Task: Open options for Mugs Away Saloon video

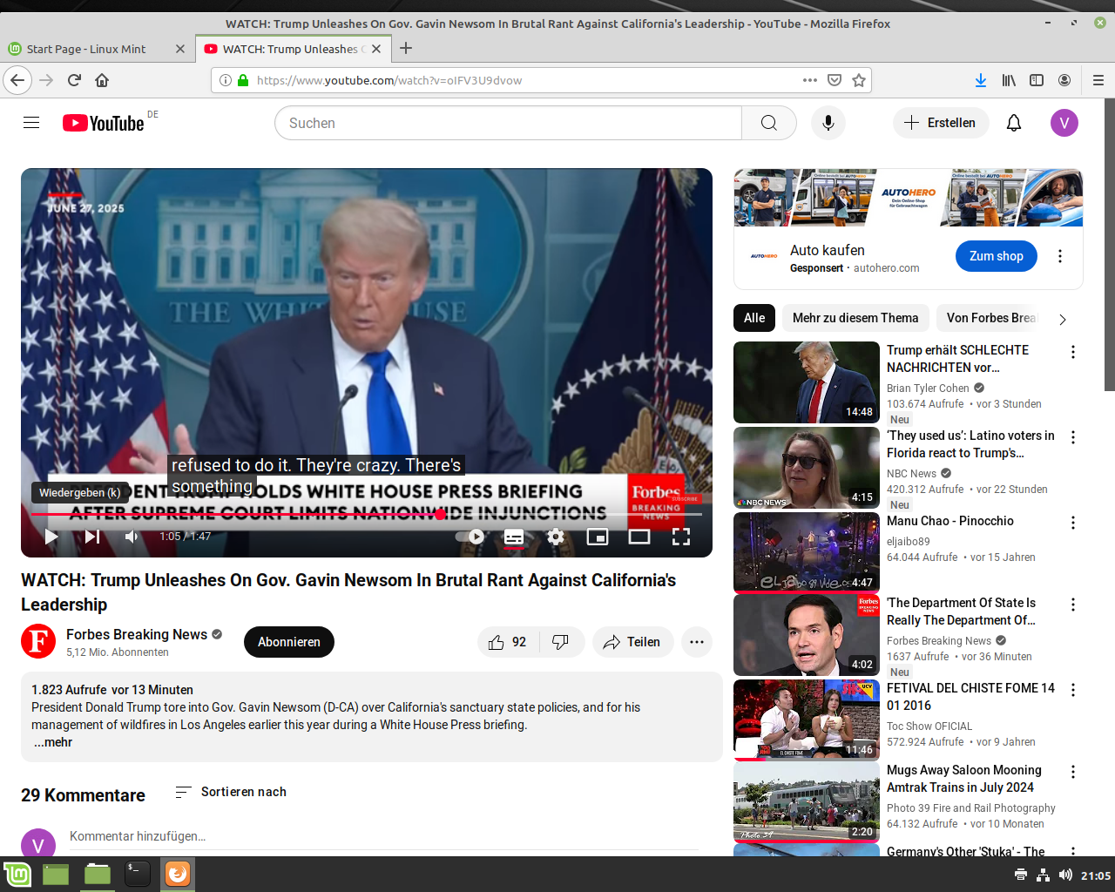Action: [x=1073, y=772]
